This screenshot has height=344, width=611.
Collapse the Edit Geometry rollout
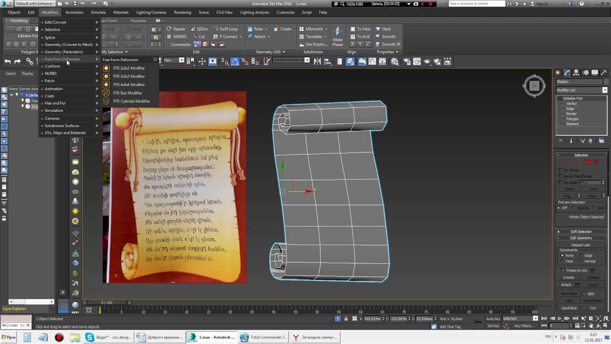click(x=581, y=238)
